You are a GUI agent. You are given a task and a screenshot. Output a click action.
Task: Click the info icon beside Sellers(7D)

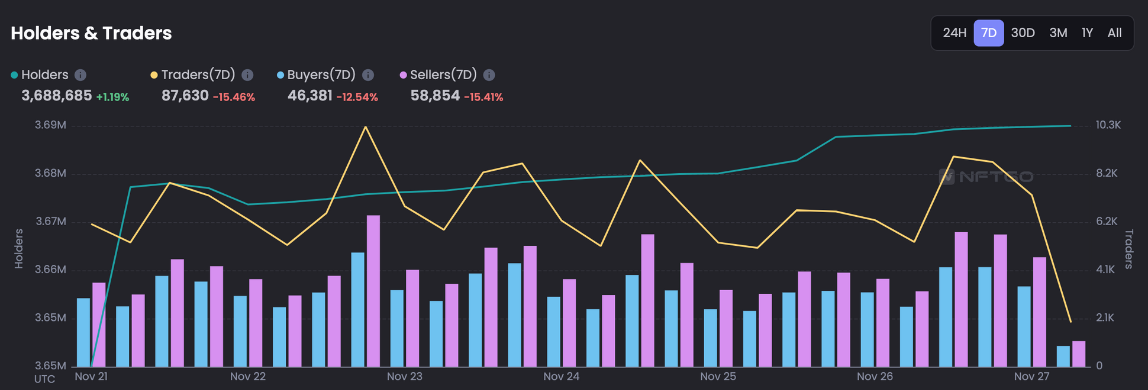tap(489, 75)
